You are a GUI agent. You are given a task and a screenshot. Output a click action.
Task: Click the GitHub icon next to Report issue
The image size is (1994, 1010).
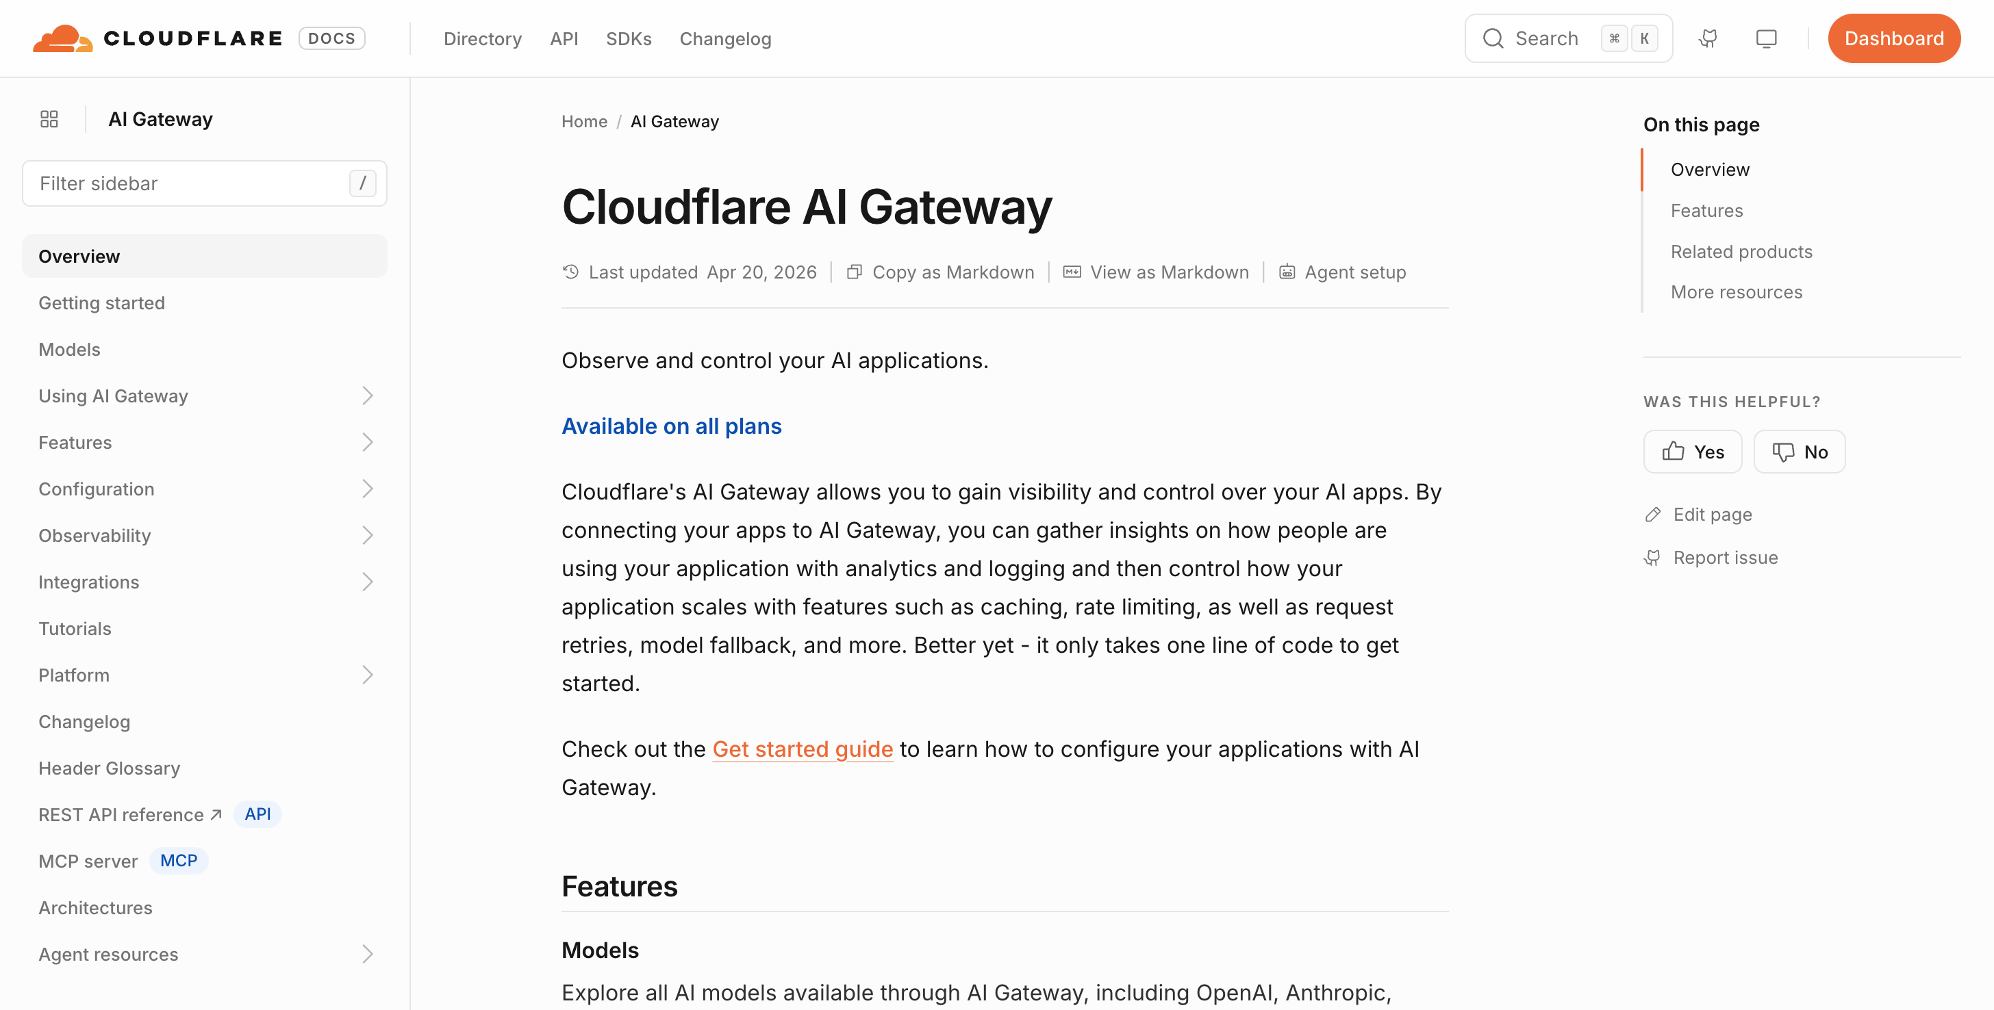click(1652, 558)
